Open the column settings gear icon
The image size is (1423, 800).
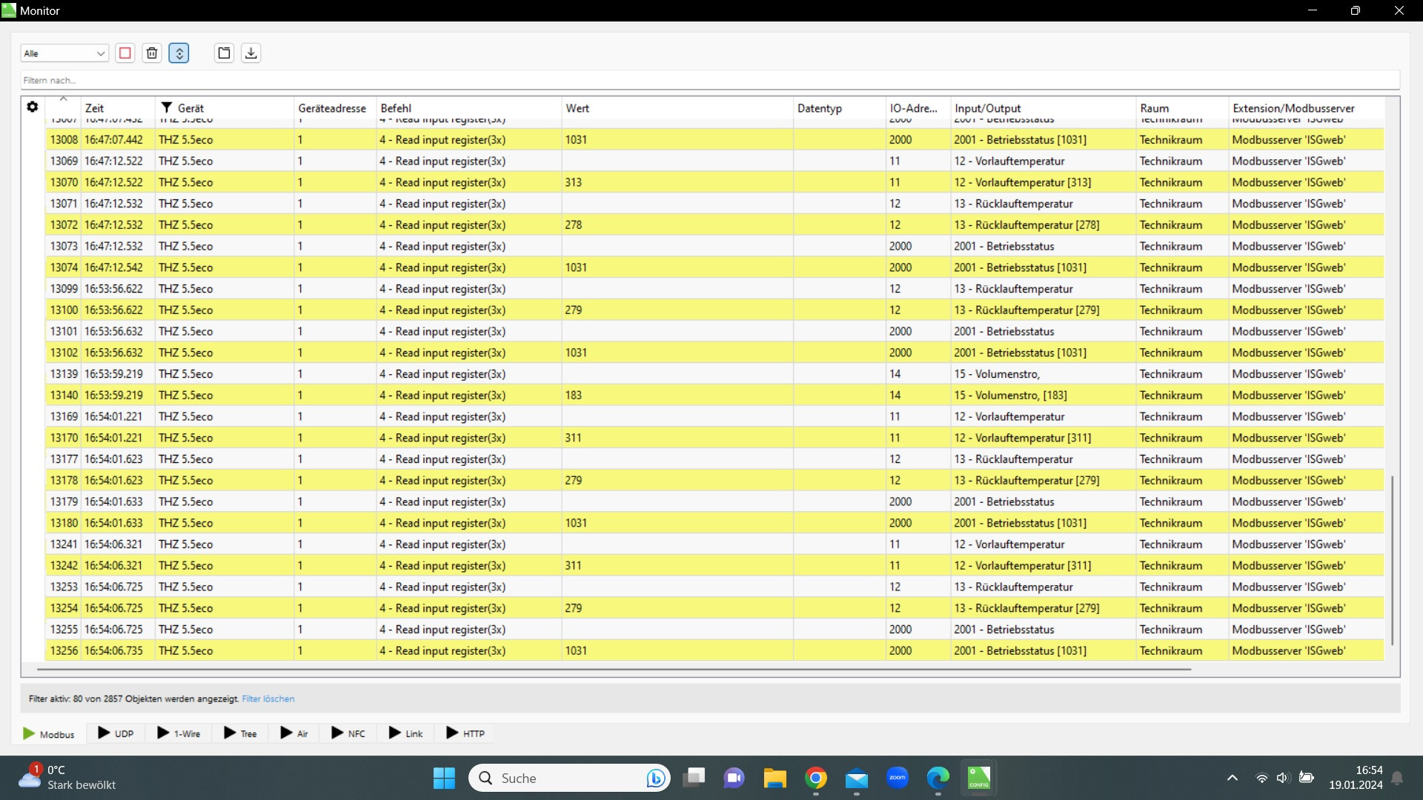point(33,107)
